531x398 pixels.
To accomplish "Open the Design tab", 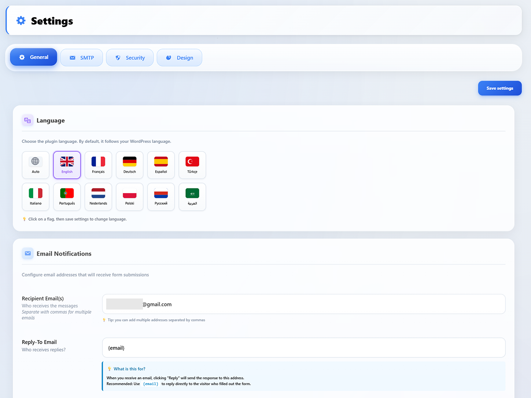I will (x=179, y=57).
